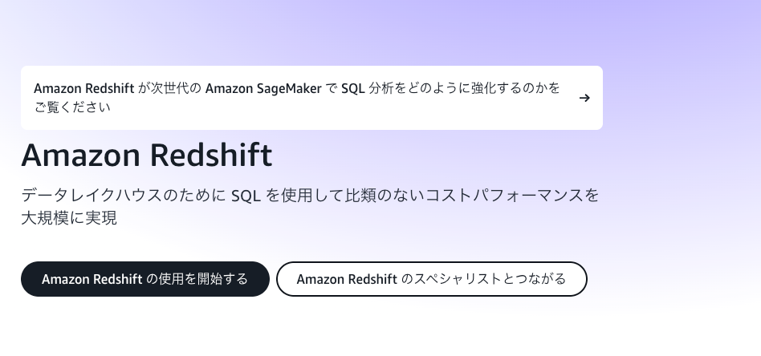Click '次世代の' text in the banner
This screenshot has height=356, width=761.
click(x=176, y=87)
